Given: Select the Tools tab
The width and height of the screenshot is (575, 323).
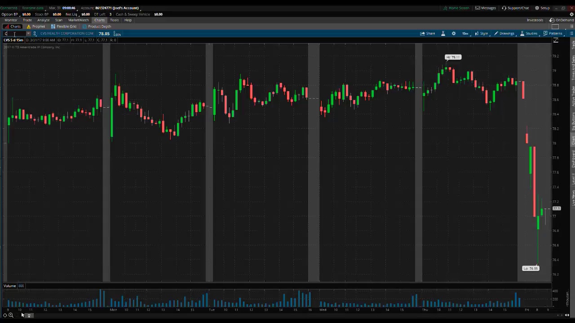Looking at the screenshot, I should tap(114, 20).
